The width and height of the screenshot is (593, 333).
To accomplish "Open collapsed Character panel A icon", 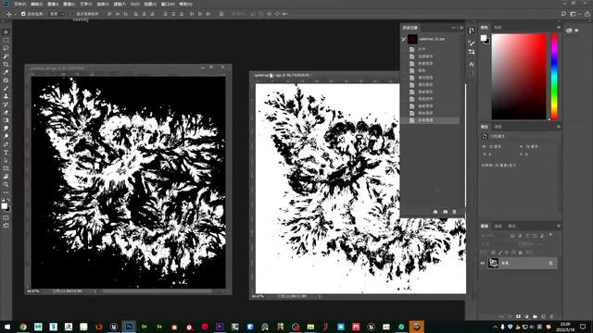I will [x=472, y=64].
